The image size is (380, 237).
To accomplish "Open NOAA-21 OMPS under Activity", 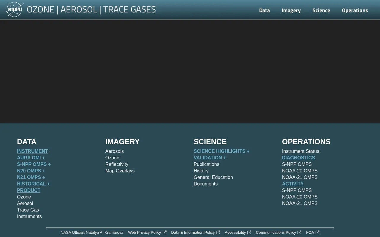I will point(300,204).
